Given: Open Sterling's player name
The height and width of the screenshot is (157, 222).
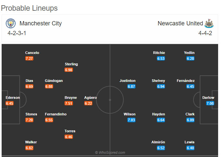Looking at the screenshot, I should click(x=71, y=64).
